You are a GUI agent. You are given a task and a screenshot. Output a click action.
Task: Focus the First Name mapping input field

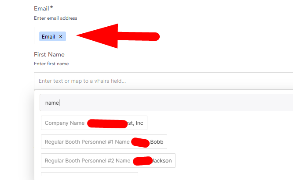tap(164, 81)
